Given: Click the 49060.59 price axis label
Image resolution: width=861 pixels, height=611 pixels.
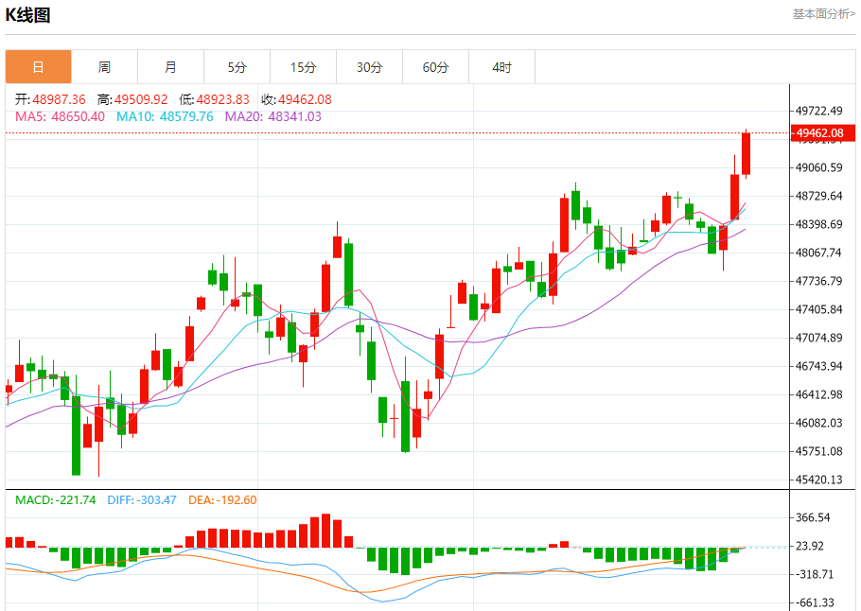Looking at the screenshot, I should pos(818,167).
